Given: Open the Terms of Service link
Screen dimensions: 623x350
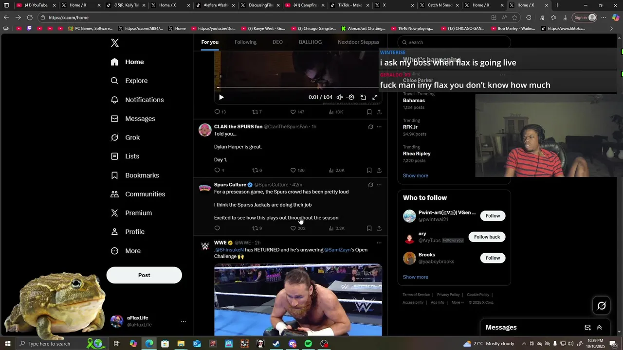Looking at the screenshot, I should pos(416,295).
